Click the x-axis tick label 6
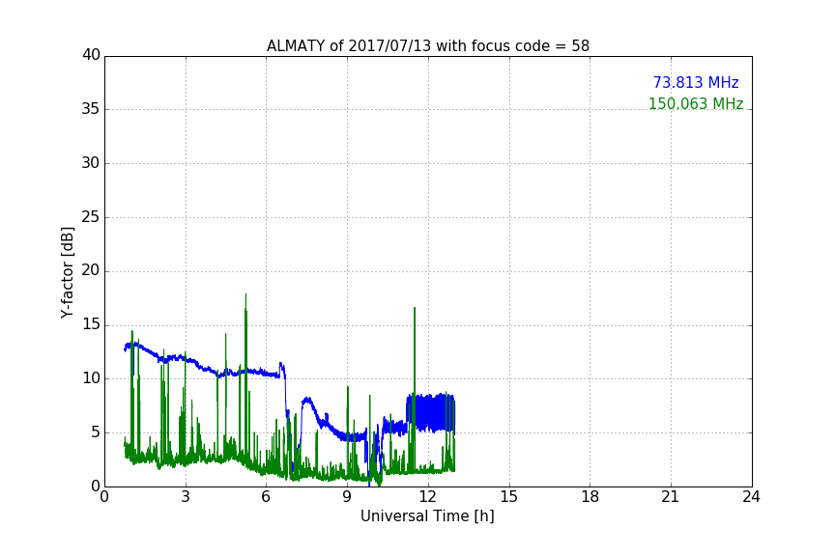The height and width of the screenshot is (556, 835). point(267,497)
